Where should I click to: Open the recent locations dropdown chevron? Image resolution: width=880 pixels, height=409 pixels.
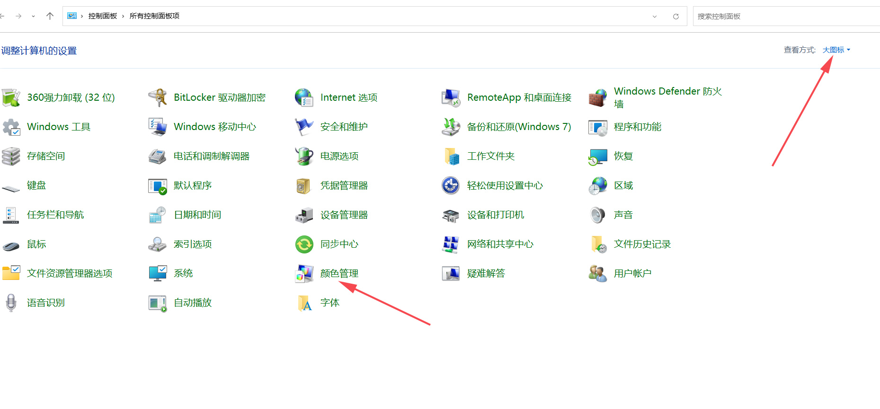[x=33, y=17]
